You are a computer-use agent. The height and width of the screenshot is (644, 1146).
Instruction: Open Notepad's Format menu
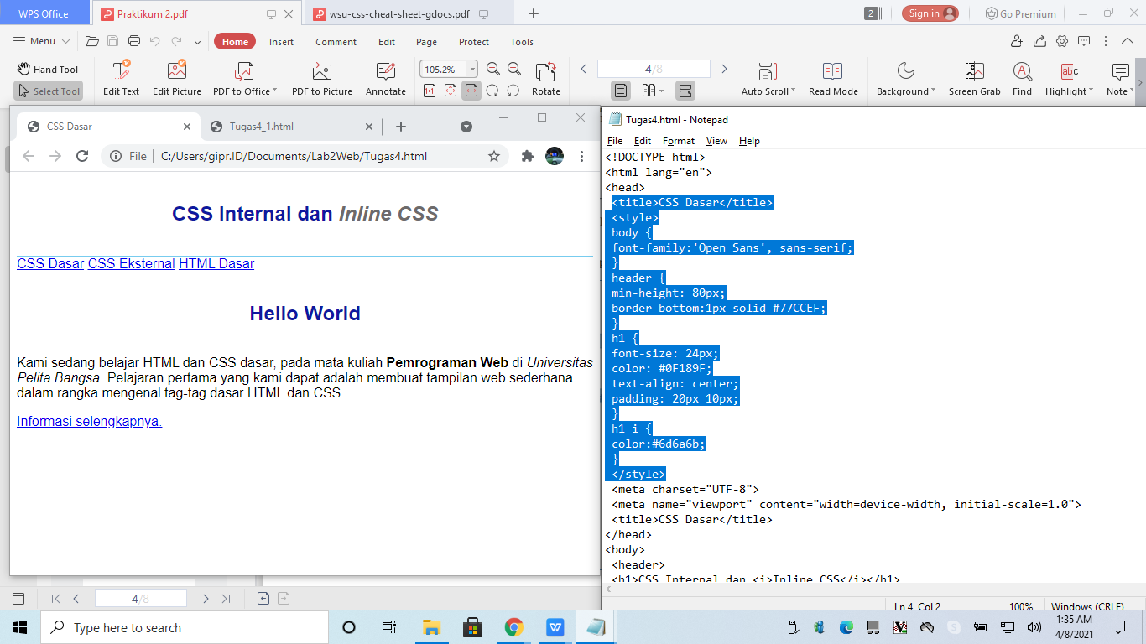pos(678,140)
